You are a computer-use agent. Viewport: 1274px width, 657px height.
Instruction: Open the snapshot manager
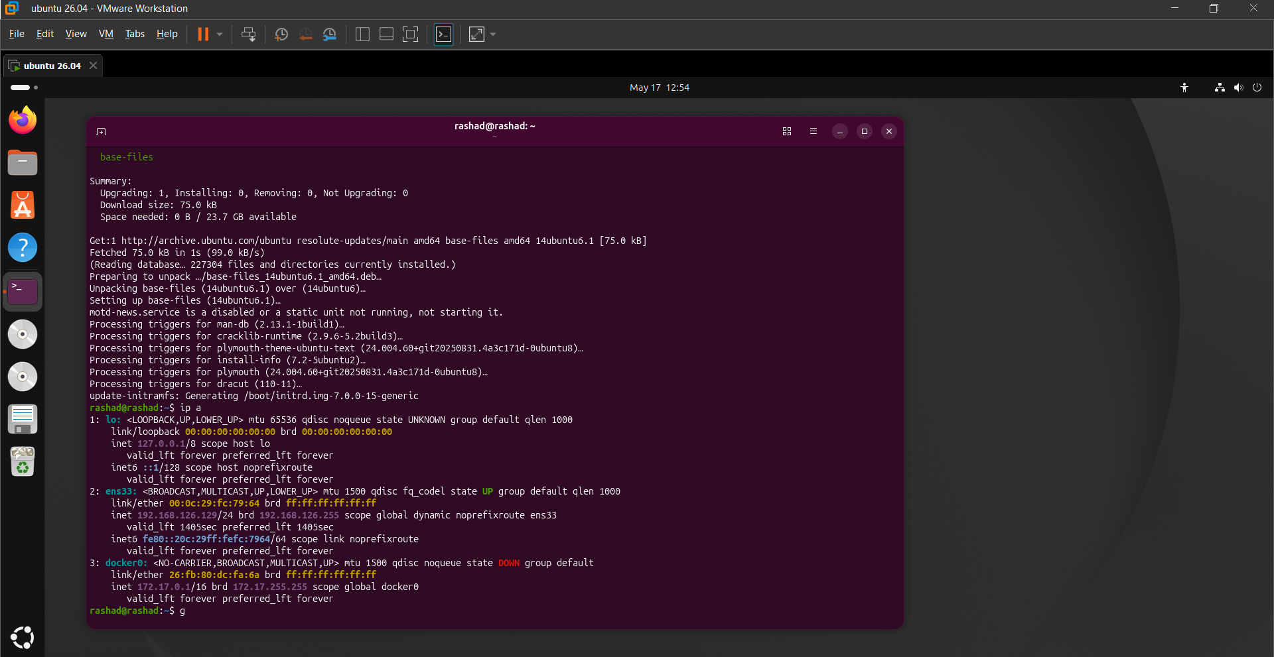point(330,34)
